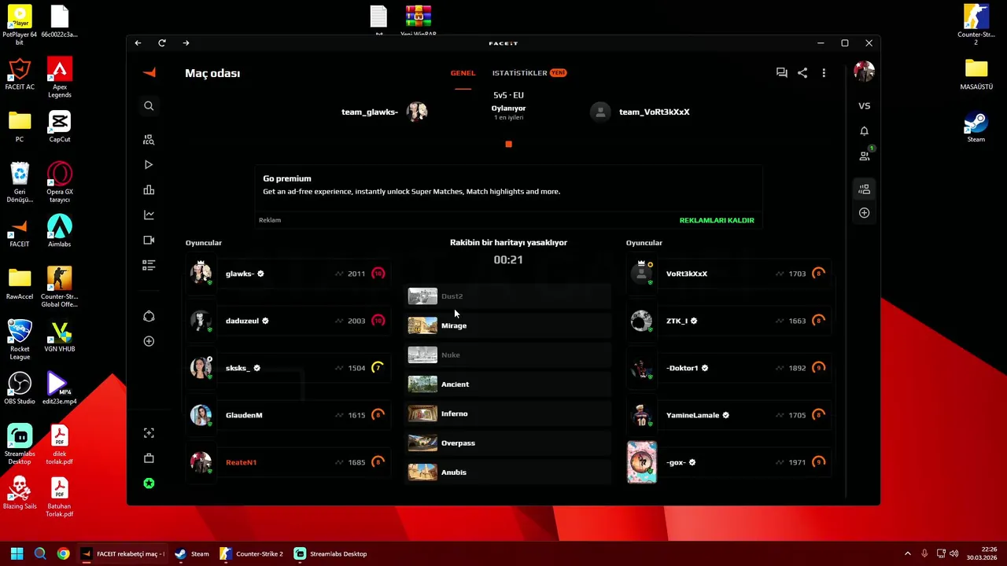Click the right panel plus circle icon
Image resolution: width=1007 pixels, height=566 pixels.
(x=864, y=213)
